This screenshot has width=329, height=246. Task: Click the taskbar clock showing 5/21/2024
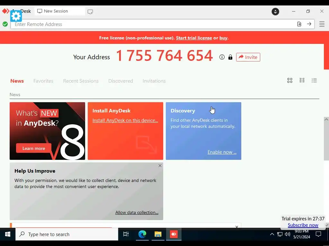click(x=301, y=234)
